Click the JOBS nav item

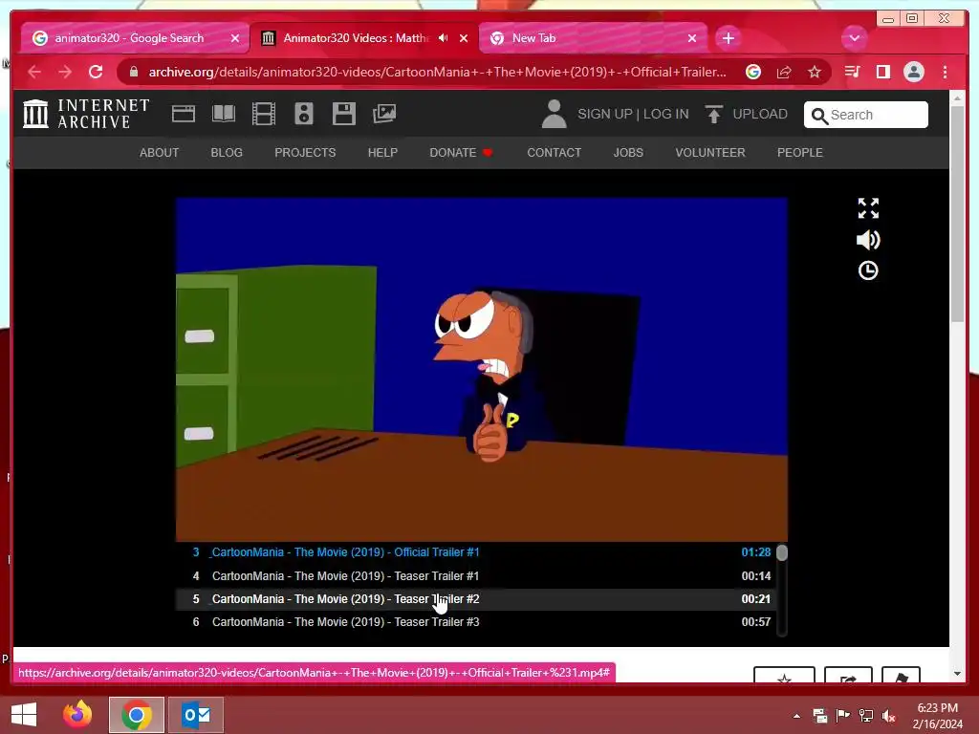pyautogui.click(x=628, y=152)
